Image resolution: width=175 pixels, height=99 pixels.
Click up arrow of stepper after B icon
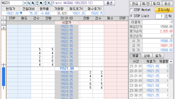pyautogui.click(x=37, y=2)
